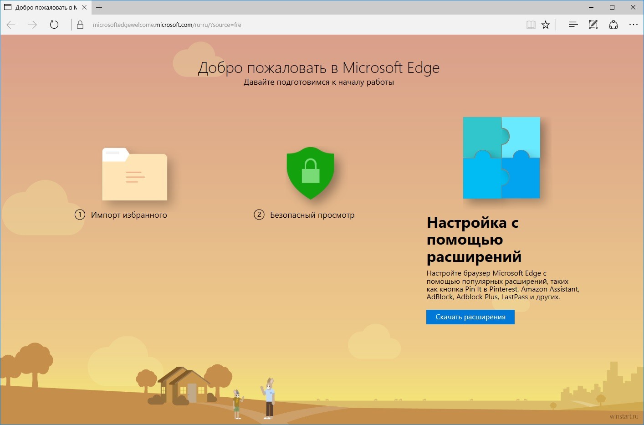Close the Edge browser window
644x425 pixels.
tap(633, 7)
